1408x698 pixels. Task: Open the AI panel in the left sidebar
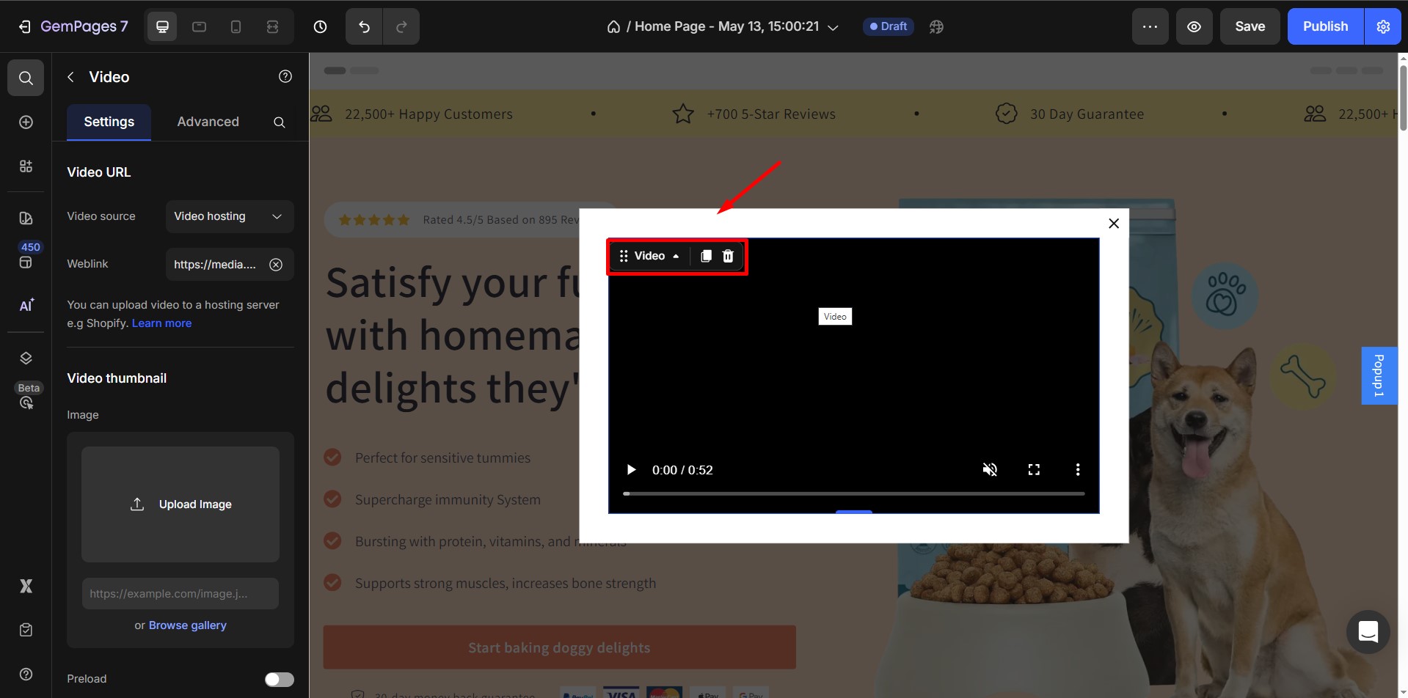(x=26, y=306)
